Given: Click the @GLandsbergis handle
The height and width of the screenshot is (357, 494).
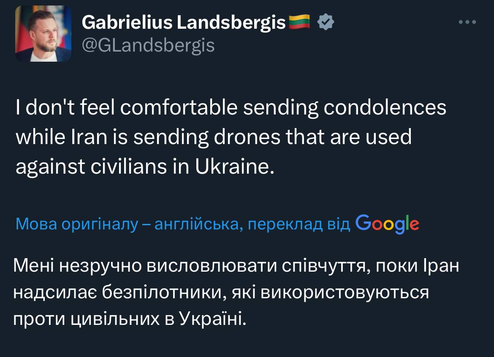Looking at the screenshot, I should pyautogui.click(x=148, y=45).
